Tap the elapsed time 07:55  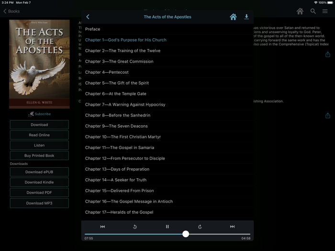click(x=89, y=239)
